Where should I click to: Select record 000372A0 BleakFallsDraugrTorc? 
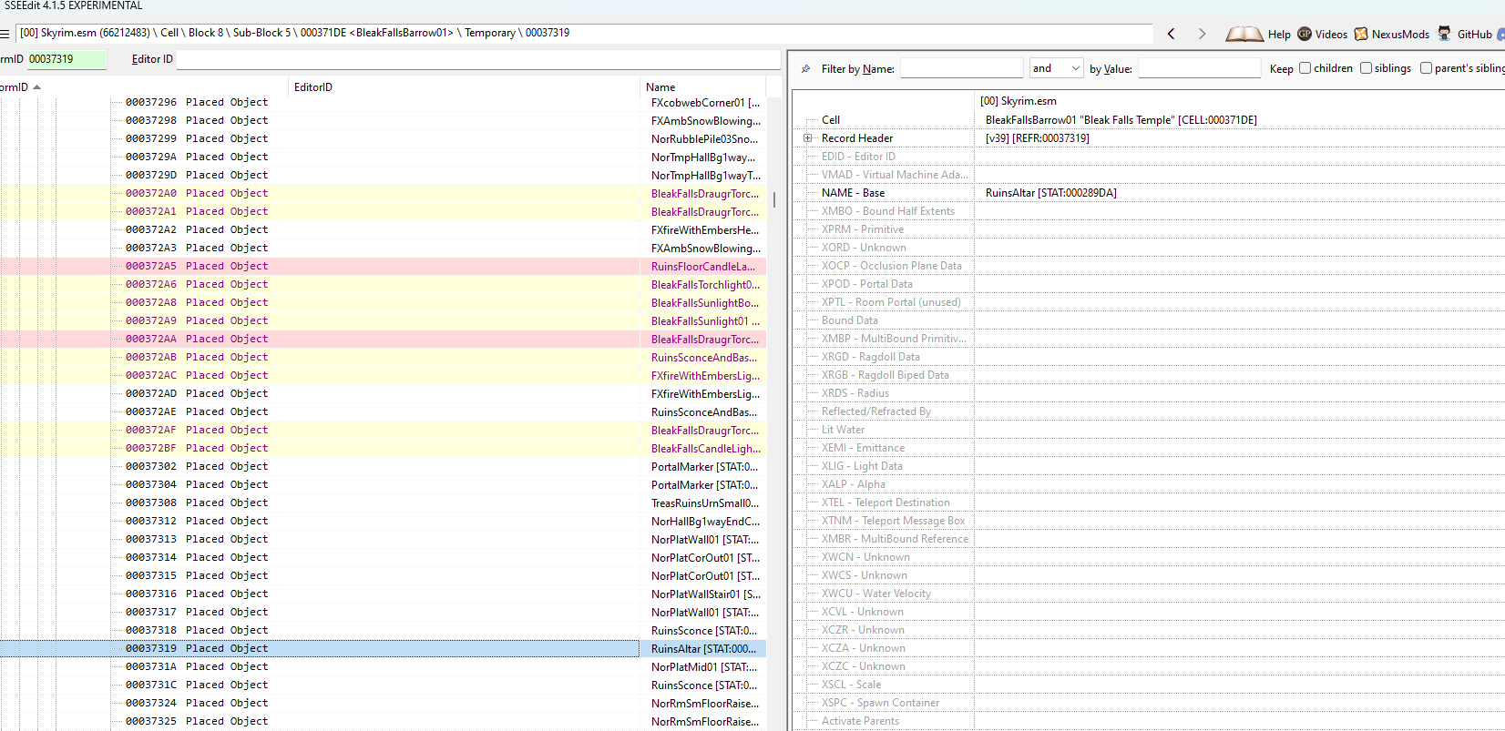[x=383, y=193]
